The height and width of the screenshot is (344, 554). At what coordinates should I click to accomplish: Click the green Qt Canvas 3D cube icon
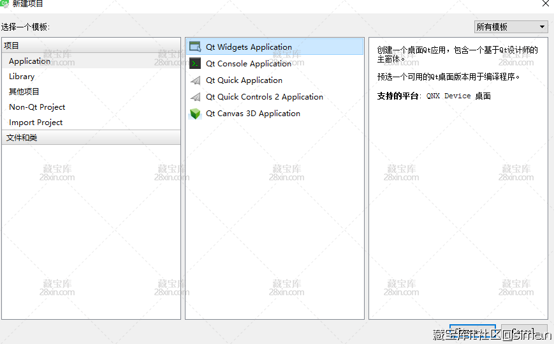pos(195,114)
